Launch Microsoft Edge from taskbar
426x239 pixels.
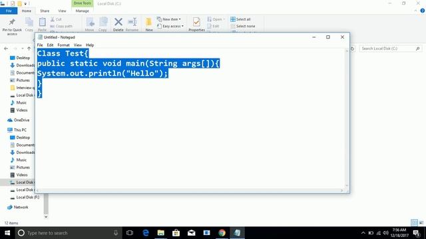pos(146,233)
